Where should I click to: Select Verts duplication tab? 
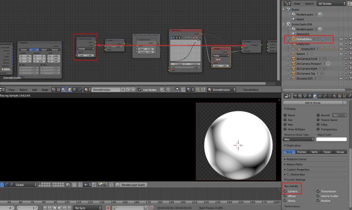(x=314, y=152)
